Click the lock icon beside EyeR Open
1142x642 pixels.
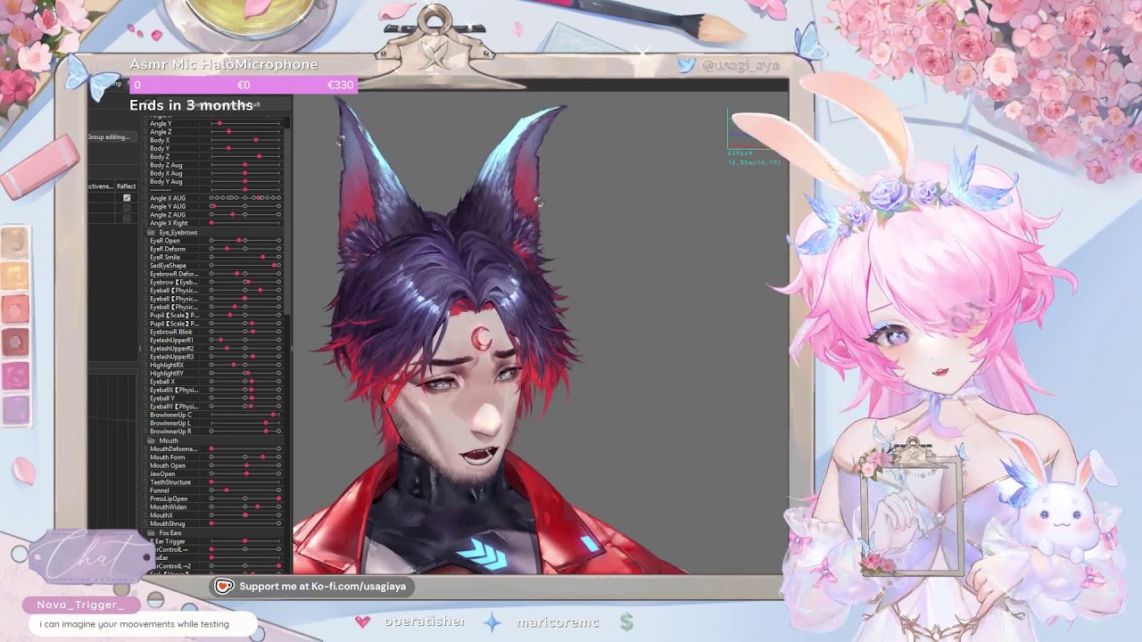click(145, 241)
